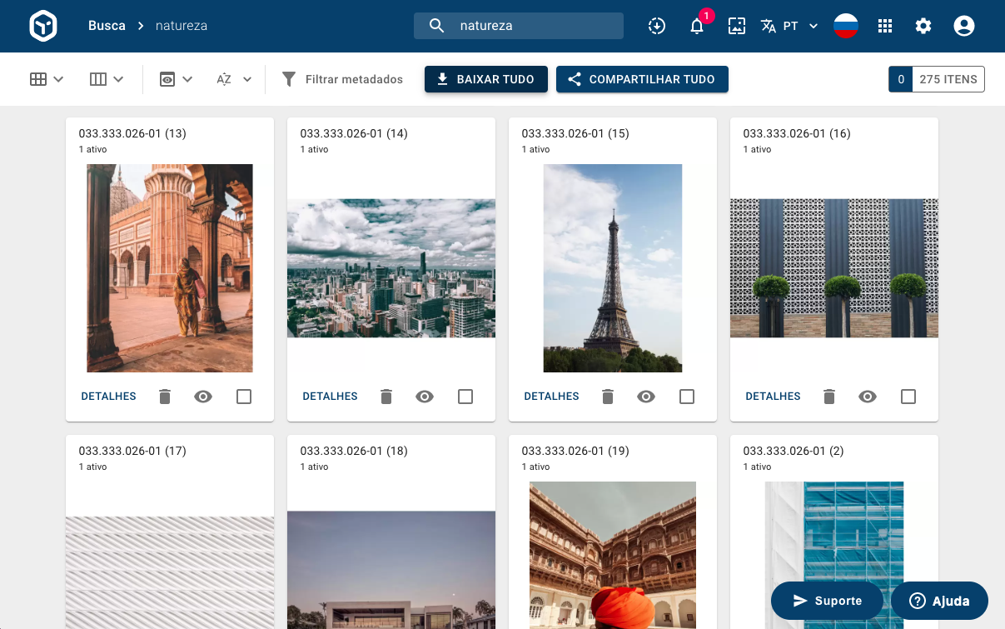Viewport: 1005px width, 629px height.
Task: Click title 033.333.026-01 (18)
Action: (x=354, y=451)
